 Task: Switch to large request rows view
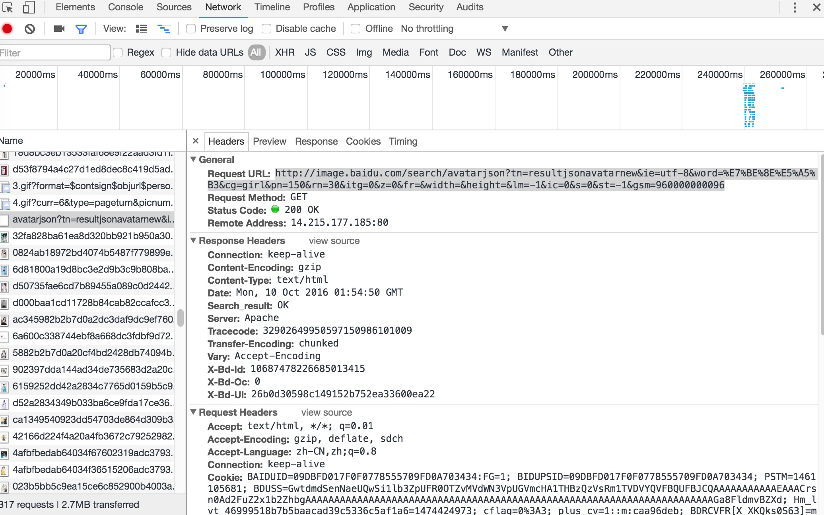[x=141, y=29]
